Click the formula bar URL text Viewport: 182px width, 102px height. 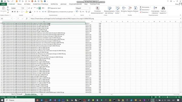pos(62,19)
